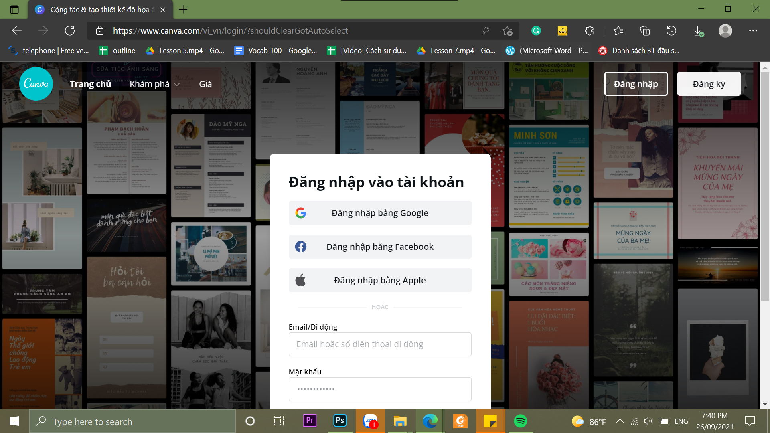Click the browser history back arrow
This screenshot has height=433, width=770.
point(17,30)
